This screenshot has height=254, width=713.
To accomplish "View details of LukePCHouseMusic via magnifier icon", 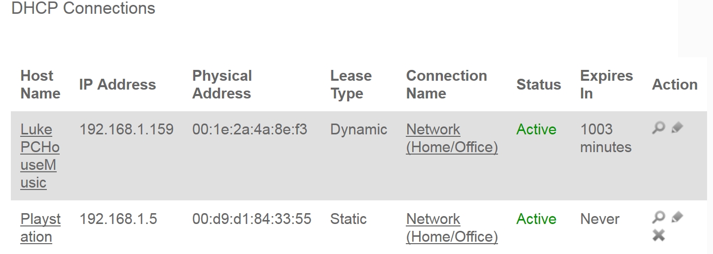I will pyautogui.click(x=658, y=128).
